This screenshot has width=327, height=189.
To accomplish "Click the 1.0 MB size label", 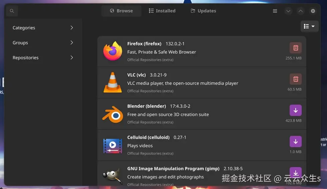I will coord(295,151).
